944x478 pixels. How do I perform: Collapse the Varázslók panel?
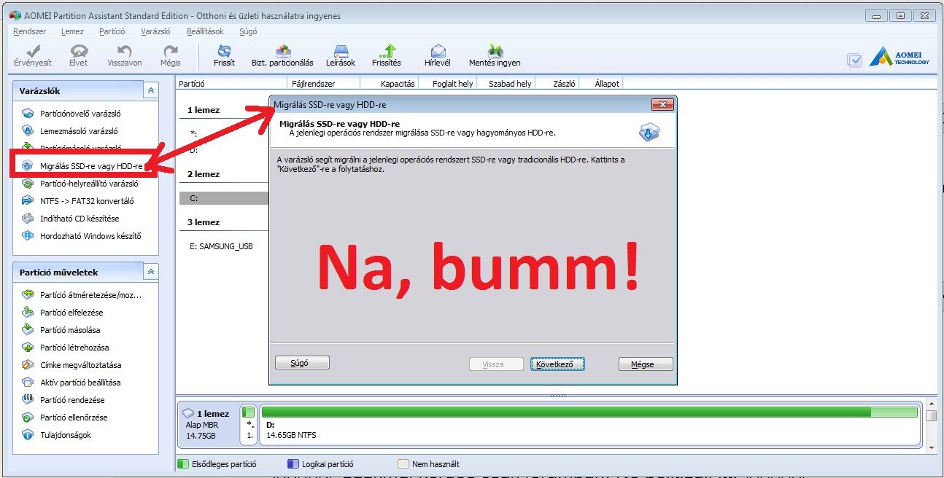(x=150, y=91)
